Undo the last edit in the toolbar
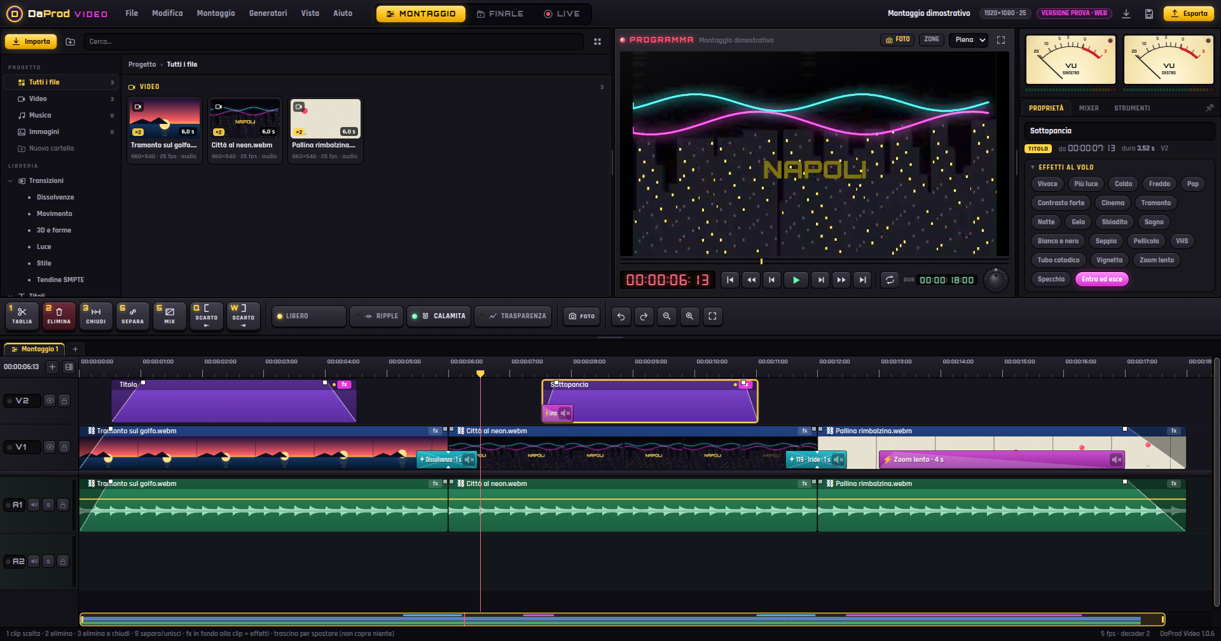Screen dimensions: 1221x641 [x=621, y=316]
